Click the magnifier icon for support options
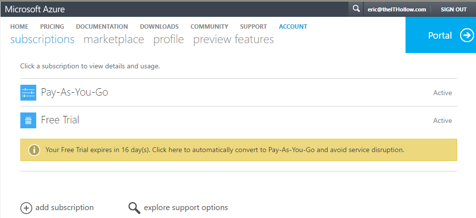Image resolution: width=476 pixels, height=218 pixels. click(x=134, y=208)
